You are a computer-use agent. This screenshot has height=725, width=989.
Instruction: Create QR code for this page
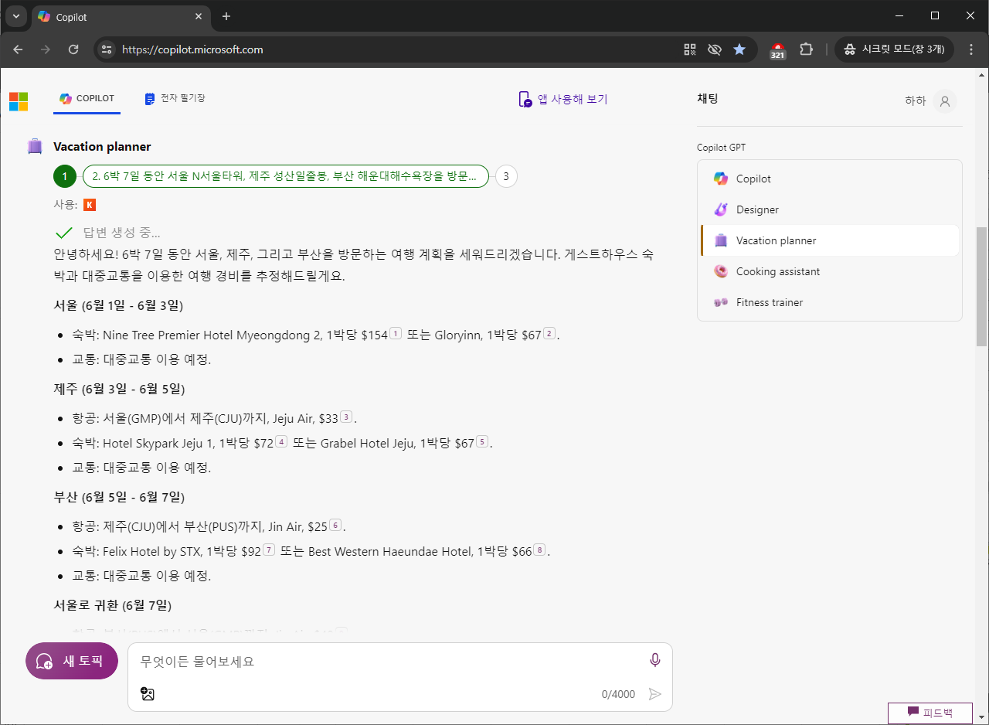click(690, 49)
